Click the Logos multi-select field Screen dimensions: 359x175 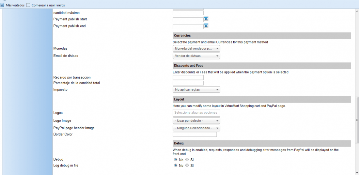click(x=196, y=112)
